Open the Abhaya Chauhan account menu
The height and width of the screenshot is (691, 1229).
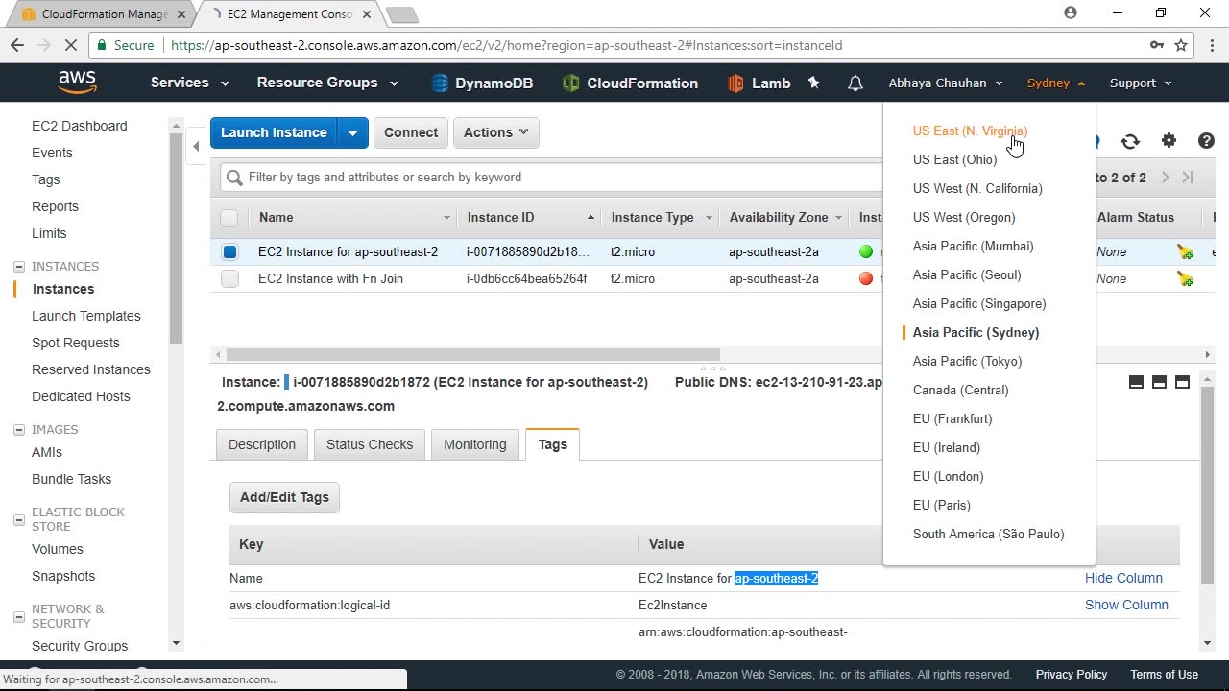tap(946, 83)
